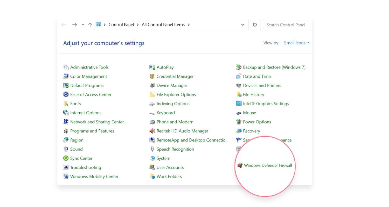The height and width of the screenshot is (207, 389).
Task: Click the Credential Manager icon
Action: [x=152, y=76]
